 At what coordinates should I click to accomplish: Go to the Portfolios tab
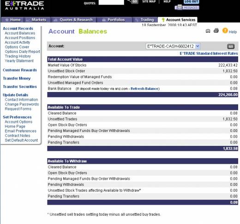[114, 20]
